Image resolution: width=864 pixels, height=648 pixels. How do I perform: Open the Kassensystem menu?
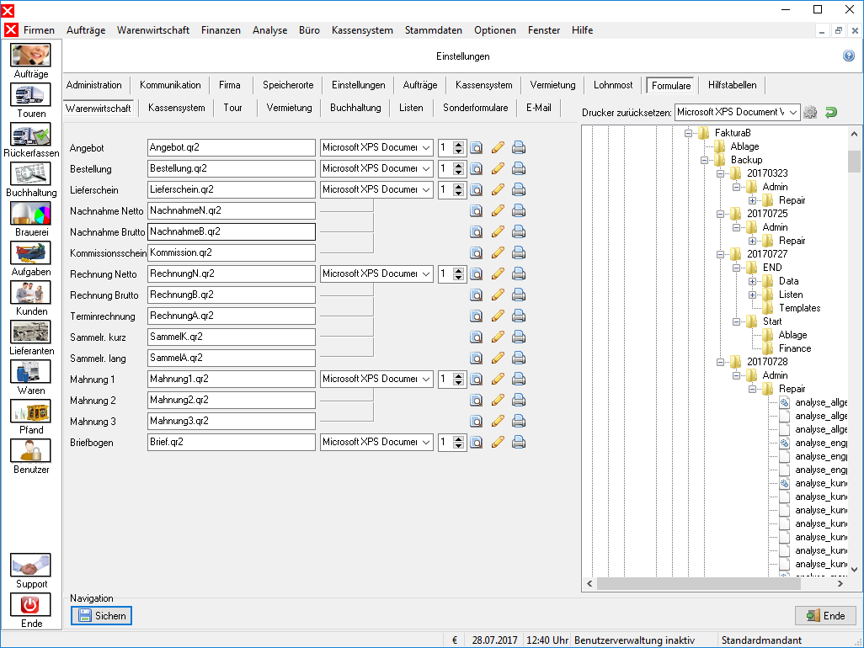[362, 30]
